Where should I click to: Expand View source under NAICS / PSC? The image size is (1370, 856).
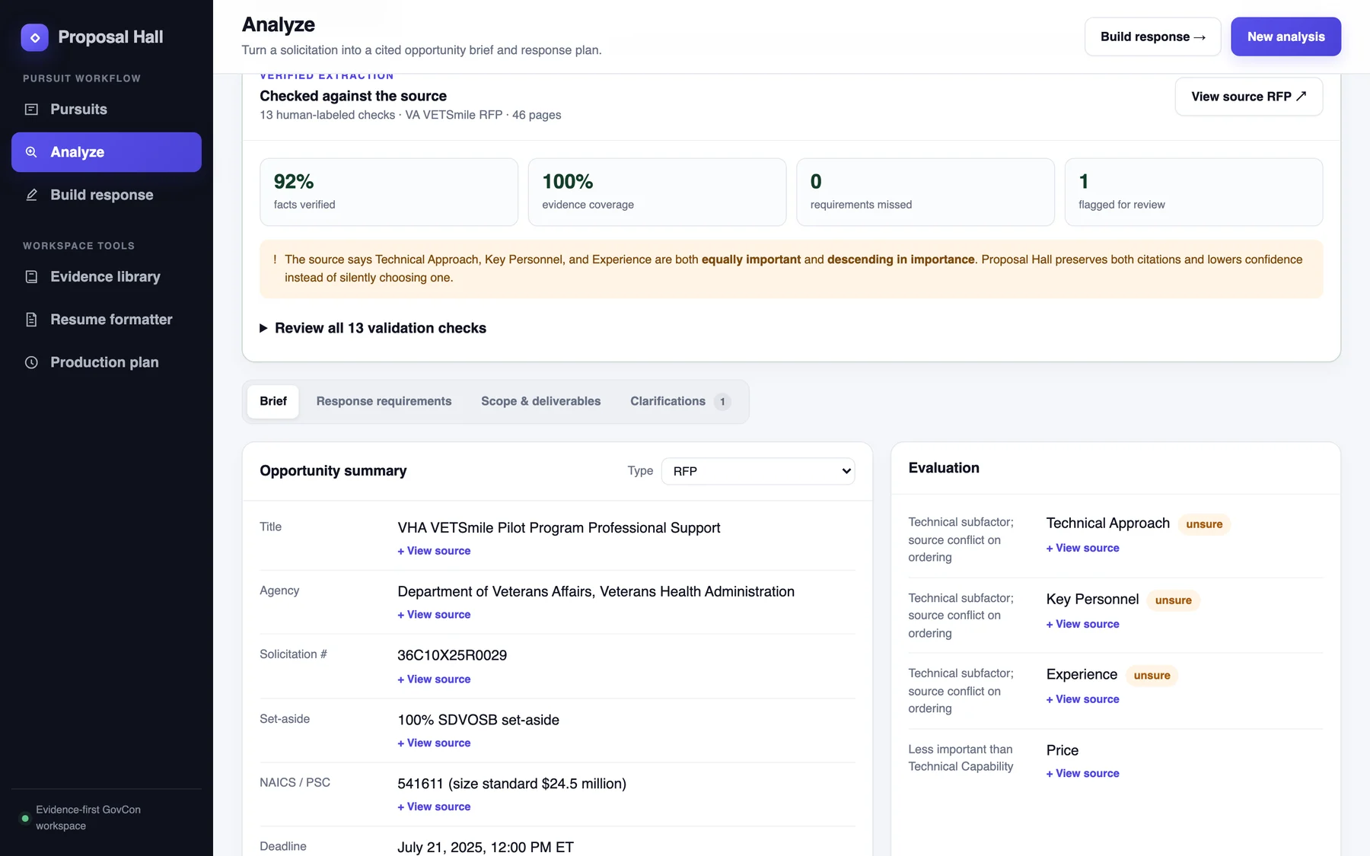(x=434, y=807)
